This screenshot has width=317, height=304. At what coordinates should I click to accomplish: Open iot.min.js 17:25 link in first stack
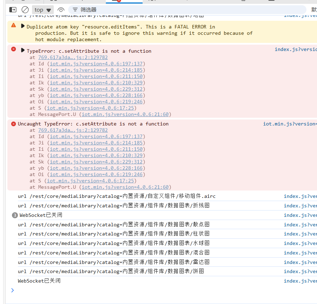click(x=90, y=108)
